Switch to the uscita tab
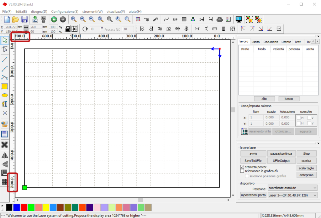 (255, 42)
